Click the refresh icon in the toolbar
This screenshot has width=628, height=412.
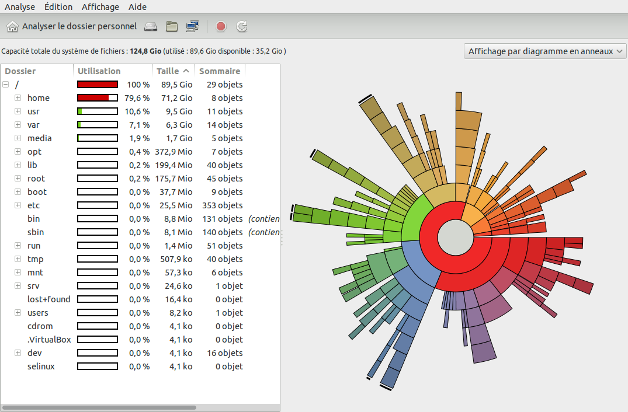[x=242, y=26]
